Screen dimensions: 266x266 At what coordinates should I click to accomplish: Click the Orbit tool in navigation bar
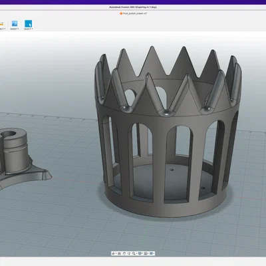point(113,253)
